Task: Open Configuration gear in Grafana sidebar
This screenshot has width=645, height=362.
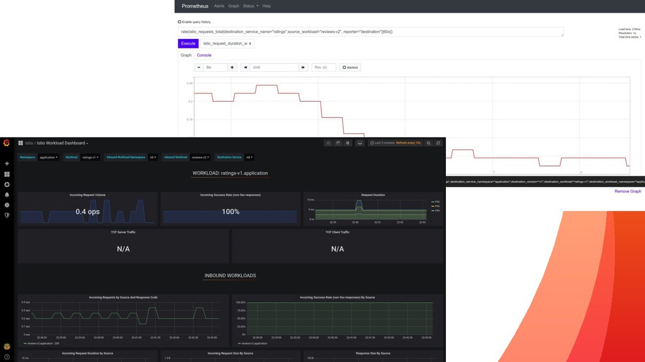Action: [7, 205]
